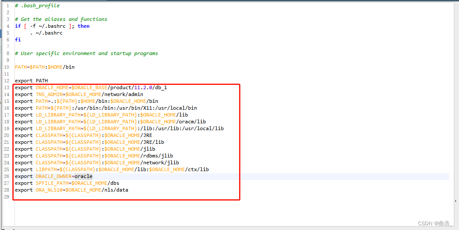Click the export ORA_NLS10 line
The image size is (459, 230).
(x=72, y=190)
